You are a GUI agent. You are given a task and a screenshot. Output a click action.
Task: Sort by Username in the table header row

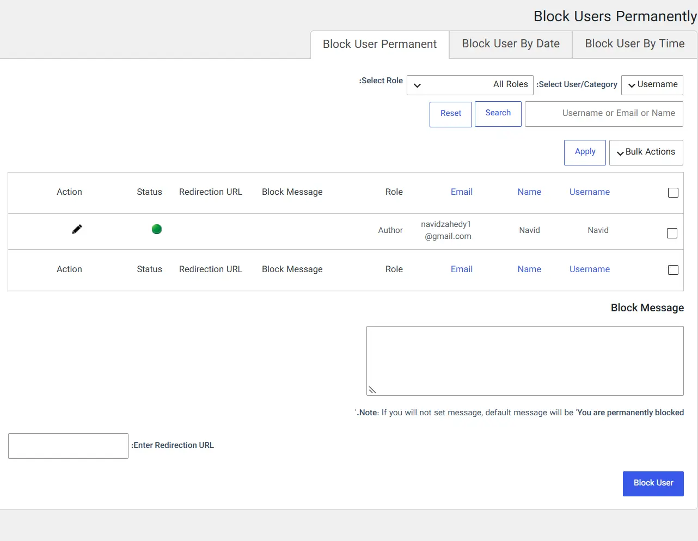point(590,192)
